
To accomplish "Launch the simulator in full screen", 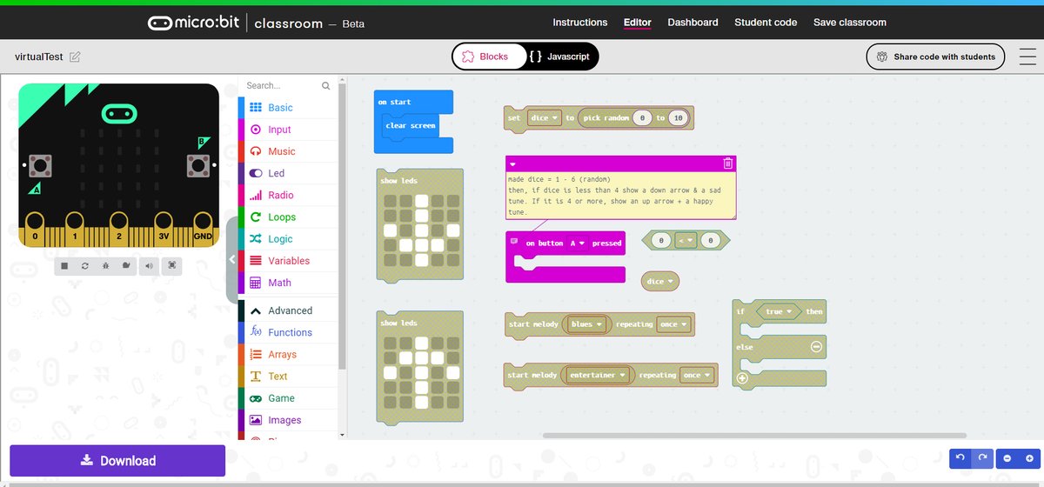I will 172,265.
